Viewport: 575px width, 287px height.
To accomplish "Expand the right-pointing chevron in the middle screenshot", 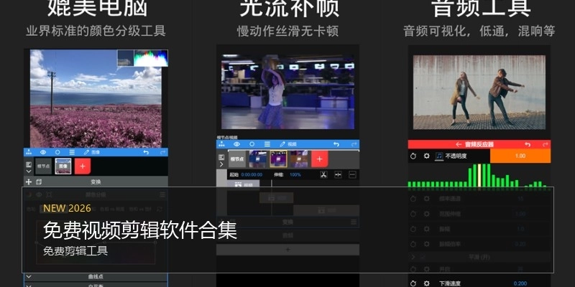I will tap(221, 164).
